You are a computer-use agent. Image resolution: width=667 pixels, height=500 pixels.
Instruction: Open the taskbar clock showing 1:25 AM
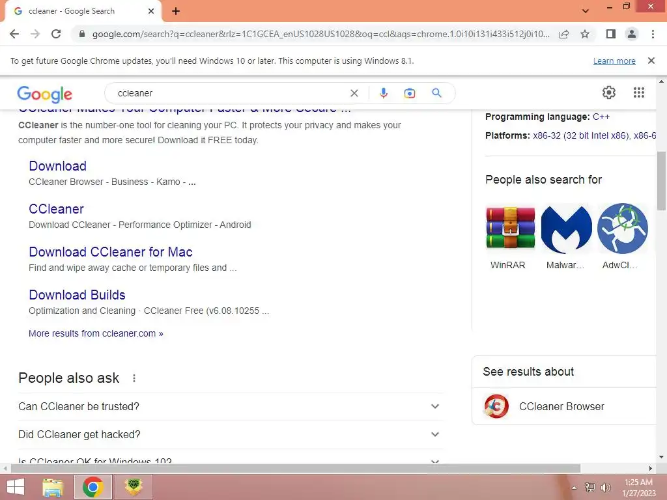coord(639,487)
